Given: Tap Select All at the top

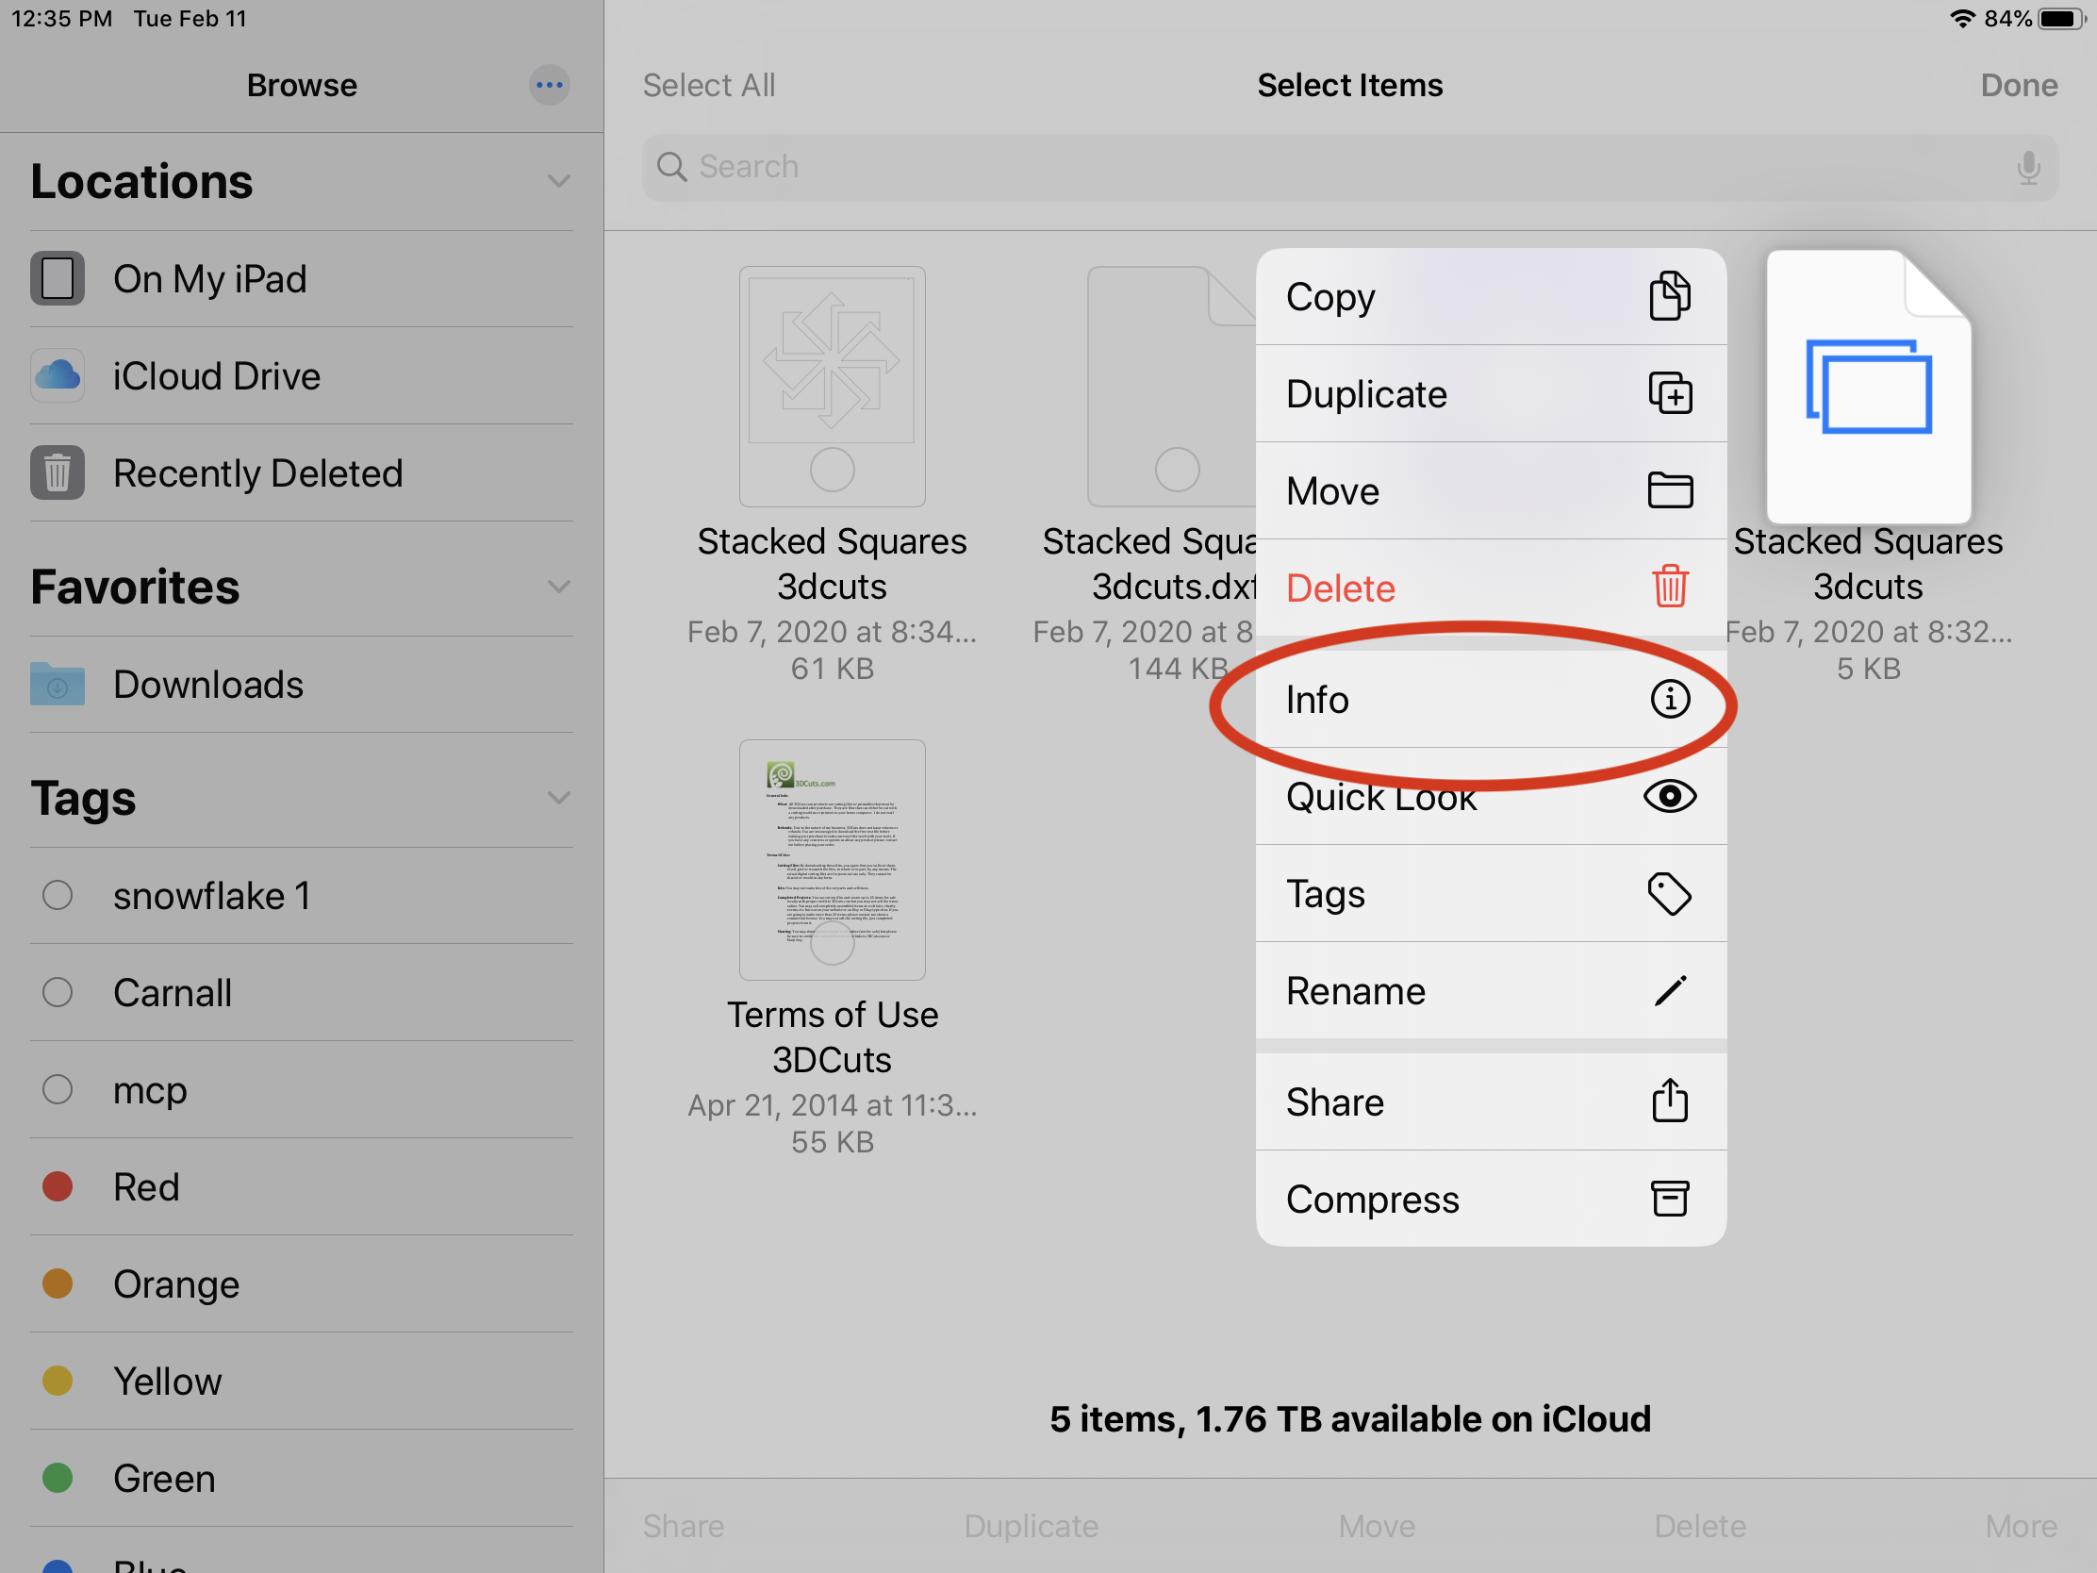Looking at the screenshot, I should 708,85.
